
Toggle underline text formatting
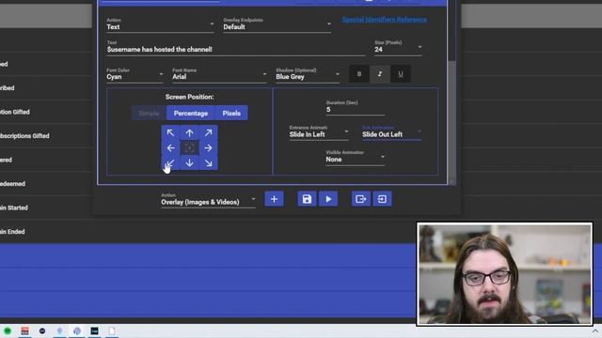click(x=401, y=74)
